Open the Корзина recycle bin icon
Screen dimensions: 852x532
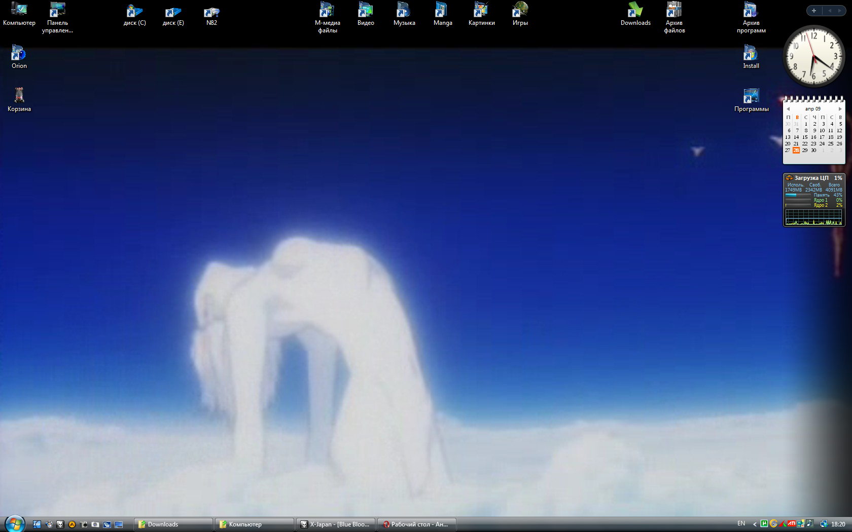19,100
